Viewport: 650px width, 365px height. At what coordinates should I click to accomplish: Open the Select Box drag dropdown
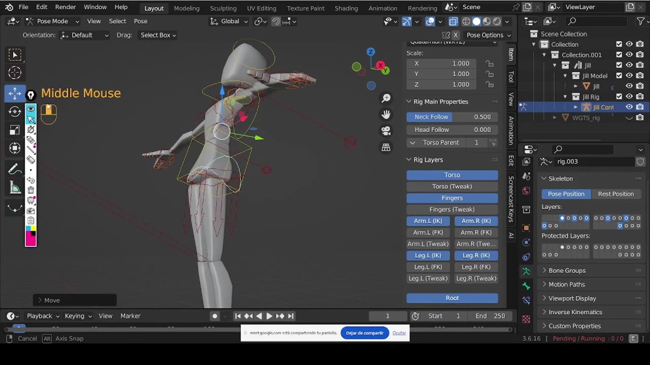pos(158,35)
